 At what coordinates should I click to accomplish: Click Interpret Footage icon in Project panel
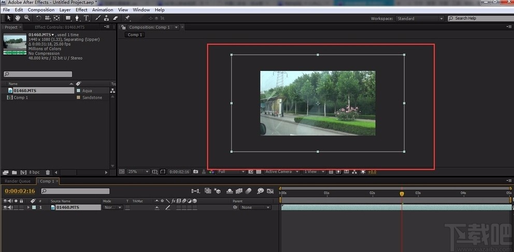(5, 172)
